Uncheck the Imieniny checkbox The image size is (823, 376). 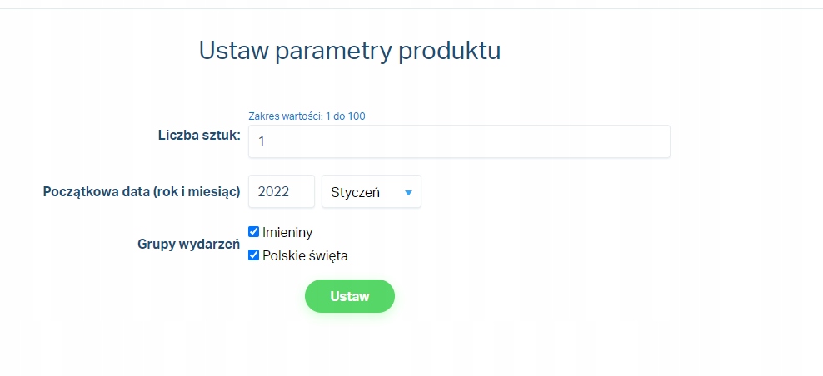click(x=254, y=232)
